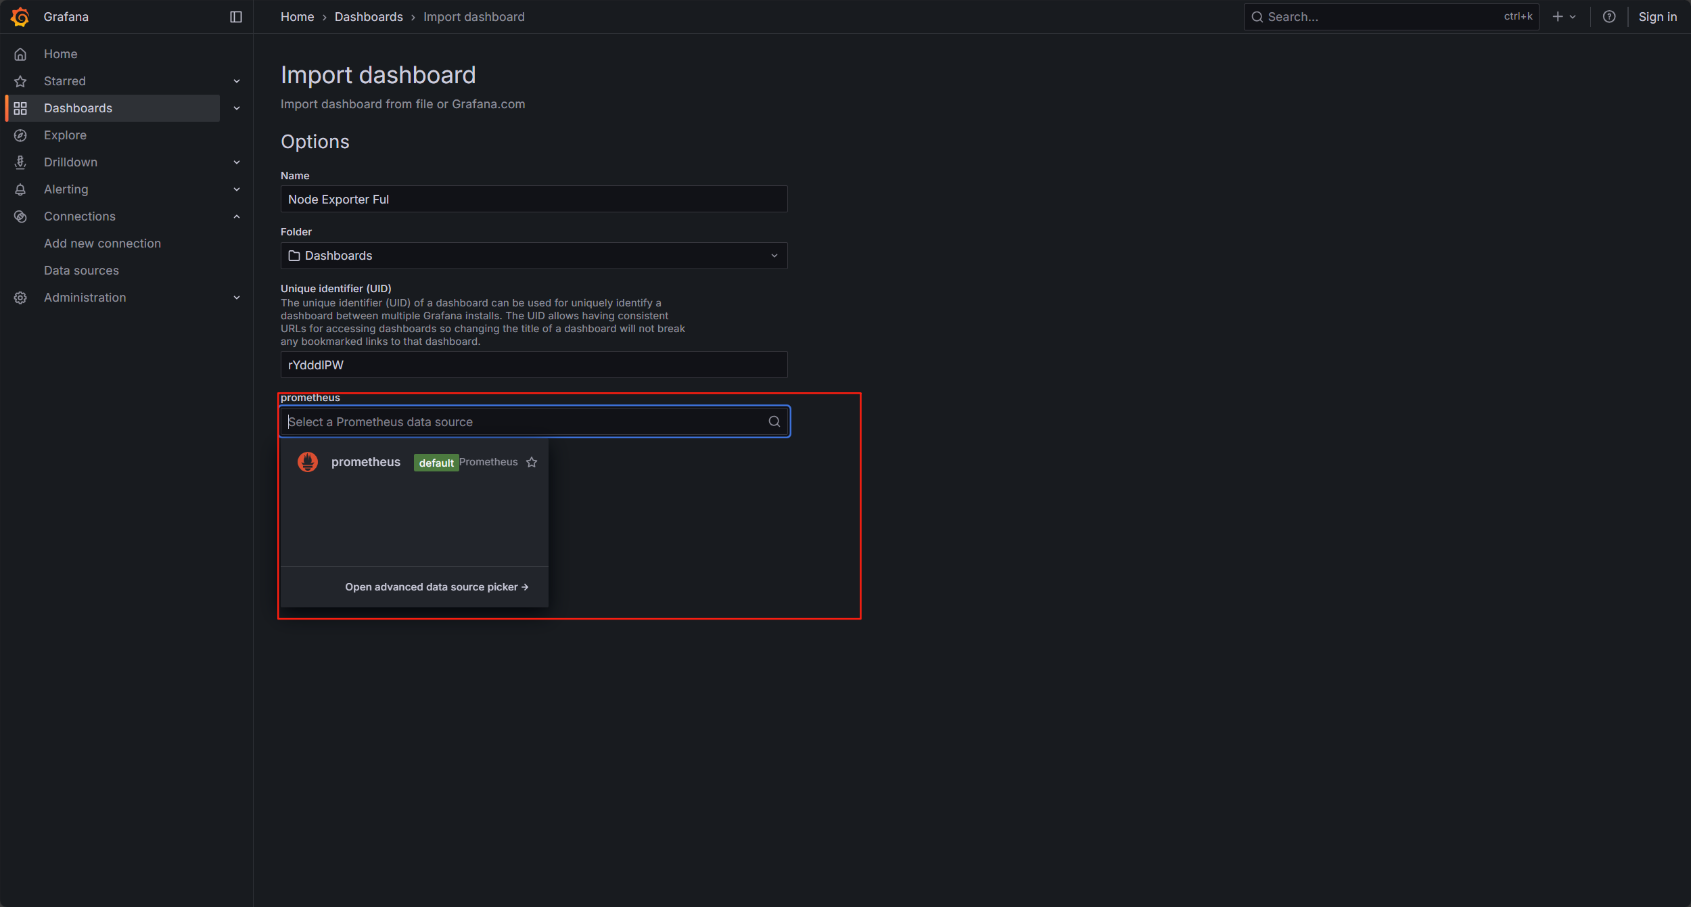The image size is (1691, 907).
Task: Click the Connections icon in sidebar
Action: [x=20, y=216]
